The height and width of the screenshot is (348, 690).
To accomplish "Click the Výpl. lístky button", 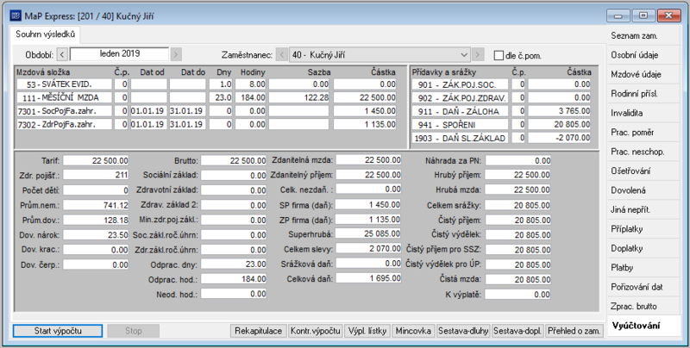I will pos(367,331).
